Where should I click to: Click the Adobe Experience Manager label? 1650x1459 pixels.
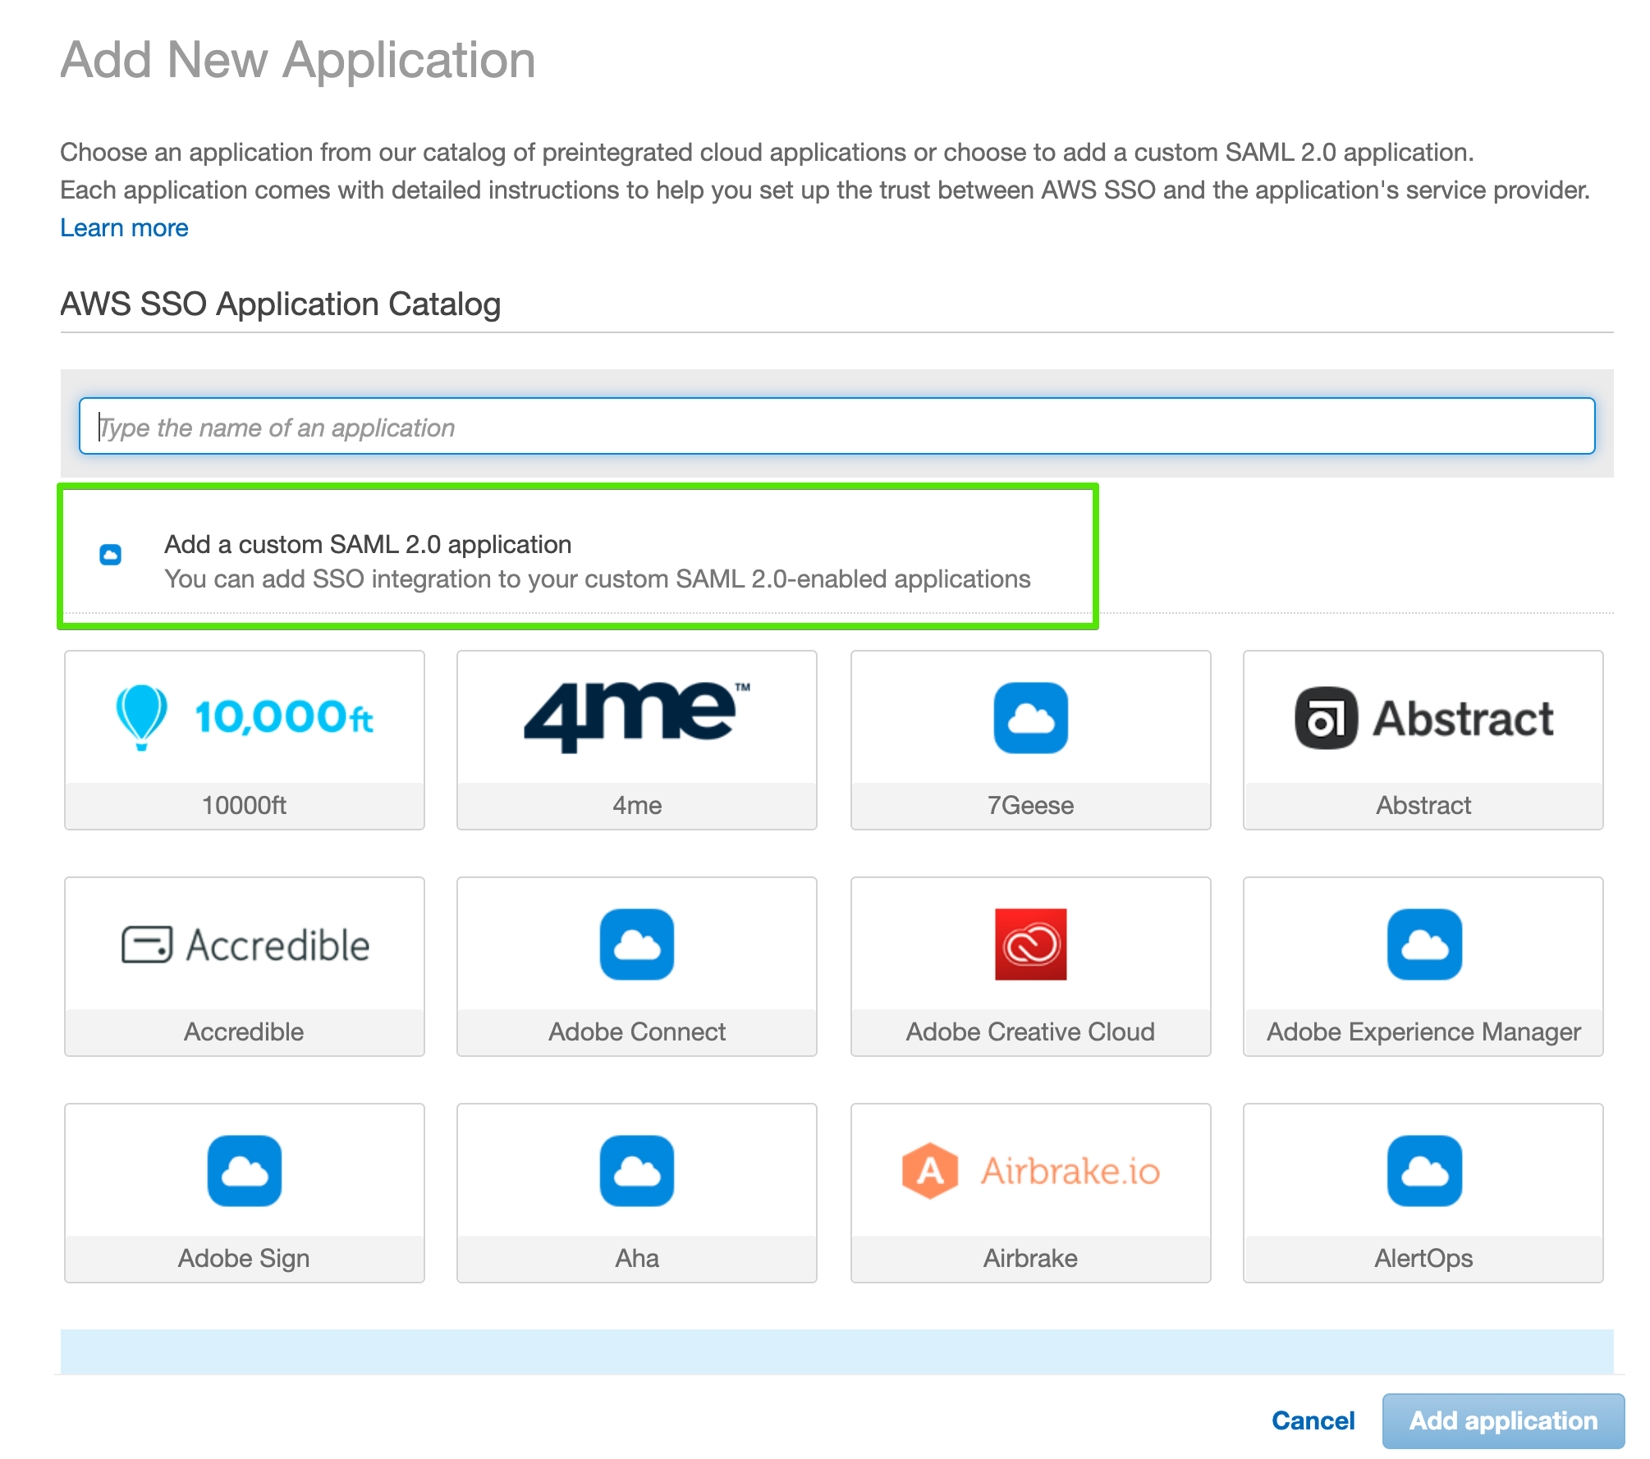coord(1423,1031)
